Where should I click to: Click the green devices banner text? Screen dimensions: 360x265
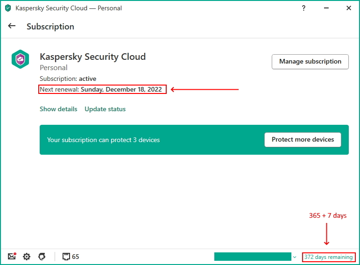[103, 140]
